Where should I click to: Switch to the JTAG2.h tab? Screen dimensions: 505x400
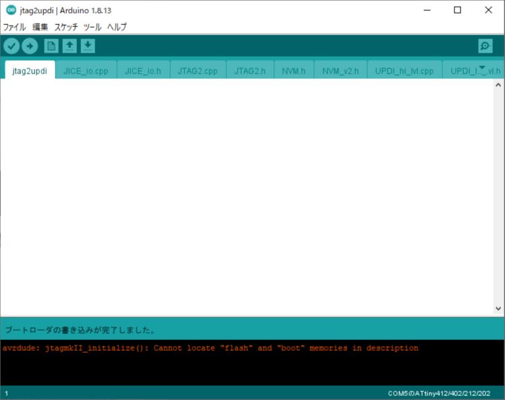250,70
